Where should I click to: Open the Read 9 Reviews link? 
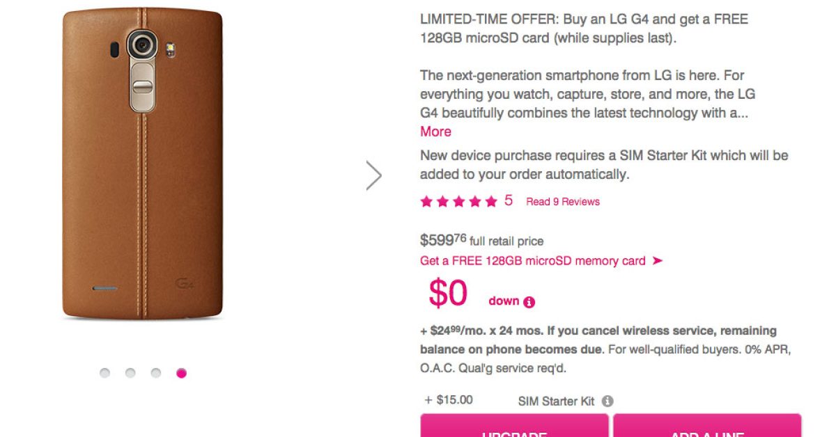pyautogui.click(x=562, y=202)
